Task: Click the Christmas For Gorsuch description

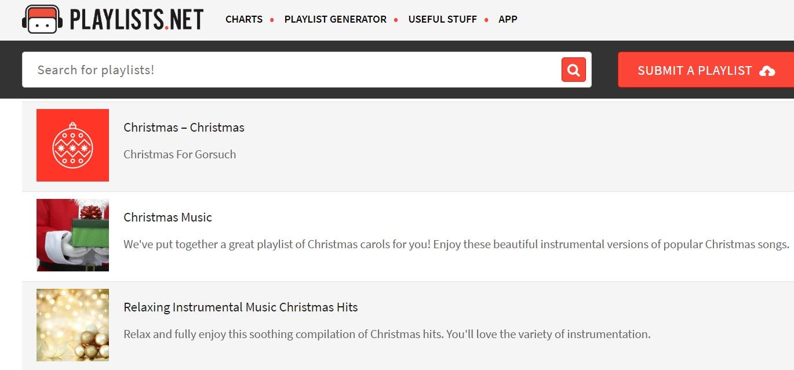Action: 180,154
